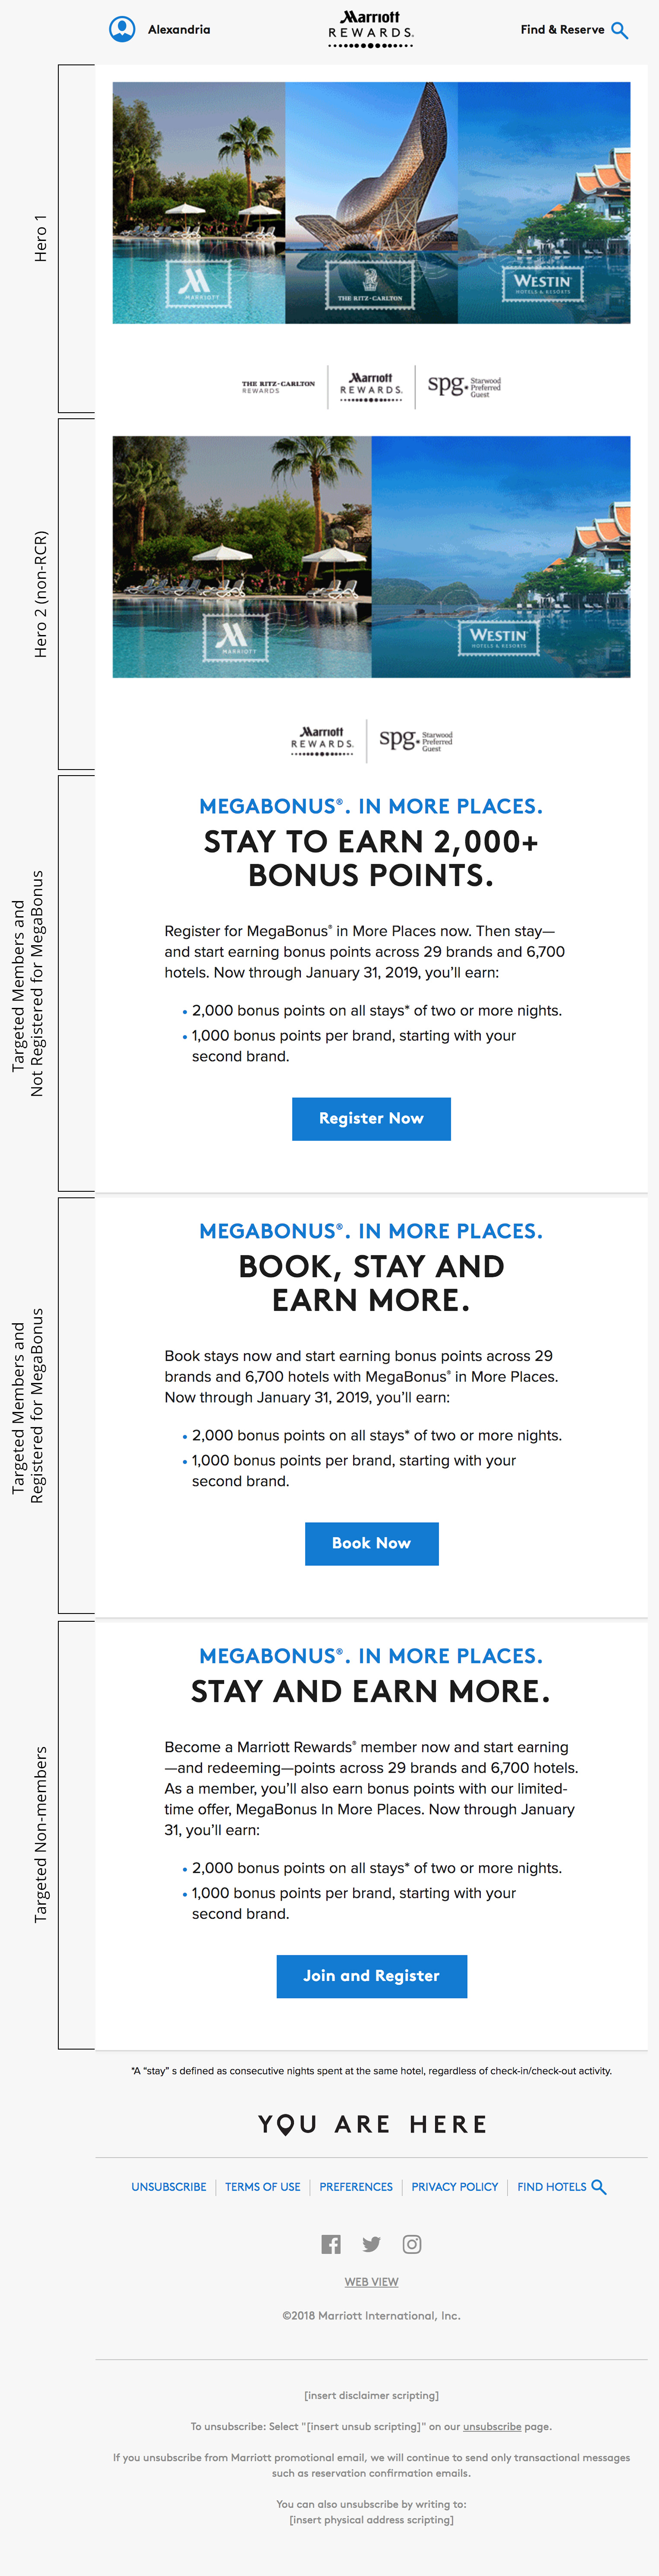
Task: Open the Facebook social icon
Action: pos(331,2244)
